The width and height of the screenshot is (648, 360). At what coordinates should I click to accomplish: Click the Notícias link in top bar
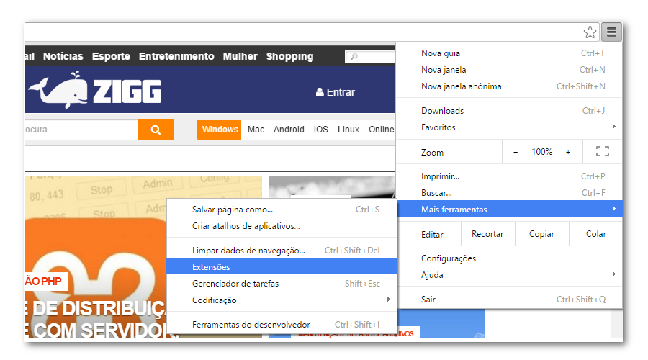click(x=63, y=56)
